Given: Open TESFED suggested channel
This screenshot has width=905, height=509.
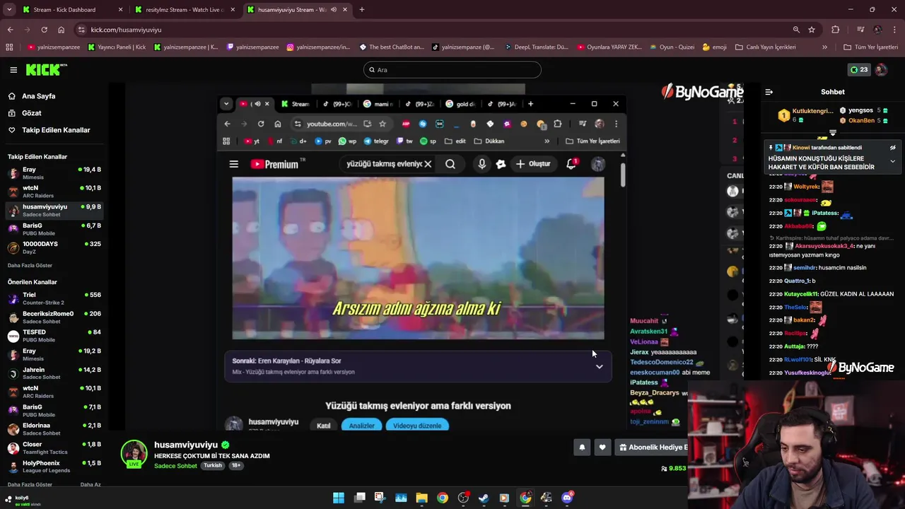Looking at the screenshot, I should (54, 336).
